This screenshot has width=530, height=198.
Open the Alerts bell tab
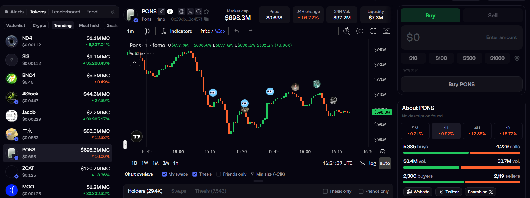14,12
